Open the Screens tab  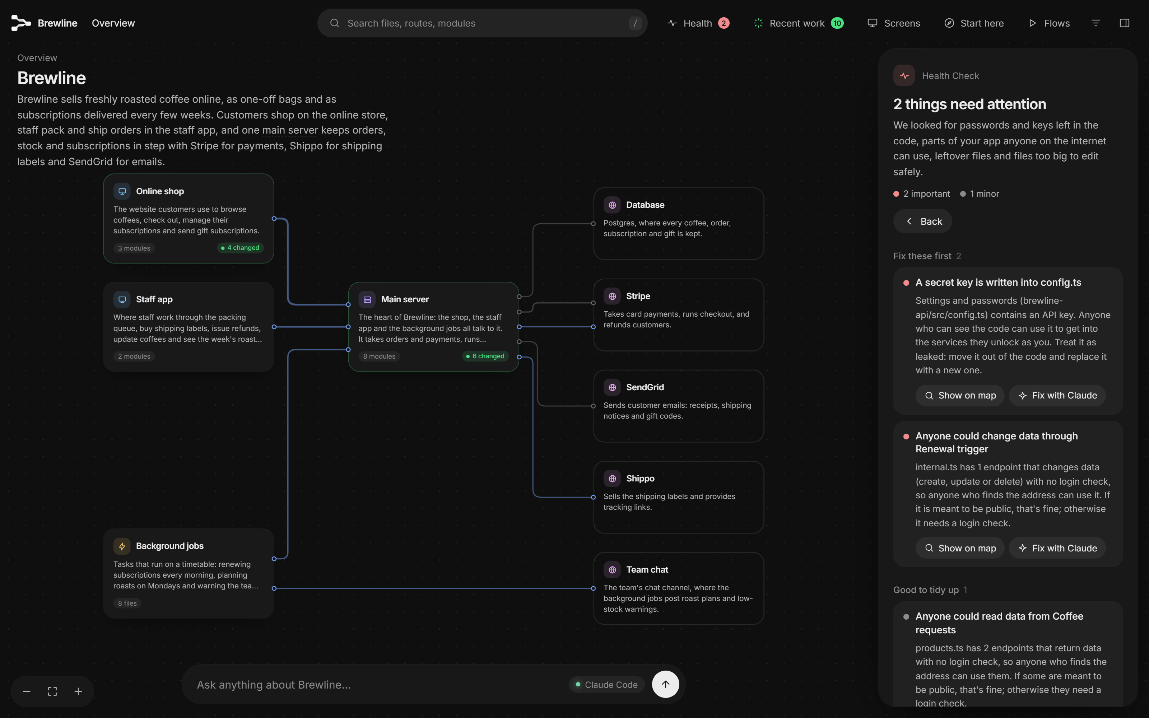coord(894,23)
